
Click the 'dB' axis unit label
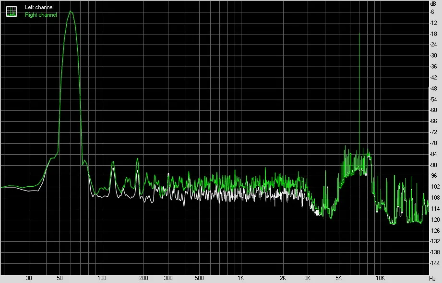tap(433, 4)
